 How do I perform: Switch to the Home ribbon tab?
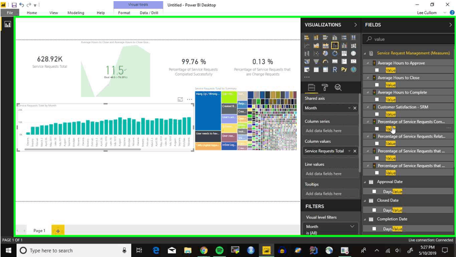coord(32,13)
